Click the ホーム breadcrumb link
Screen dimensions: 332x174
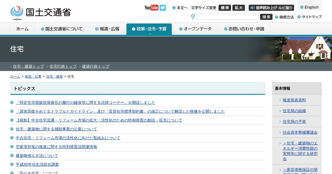(15, 77)
